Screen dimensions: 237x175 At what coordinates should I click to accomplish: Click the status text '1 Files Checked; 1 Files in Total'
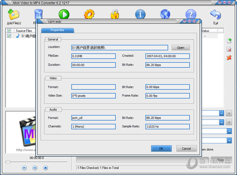(98, 168)
